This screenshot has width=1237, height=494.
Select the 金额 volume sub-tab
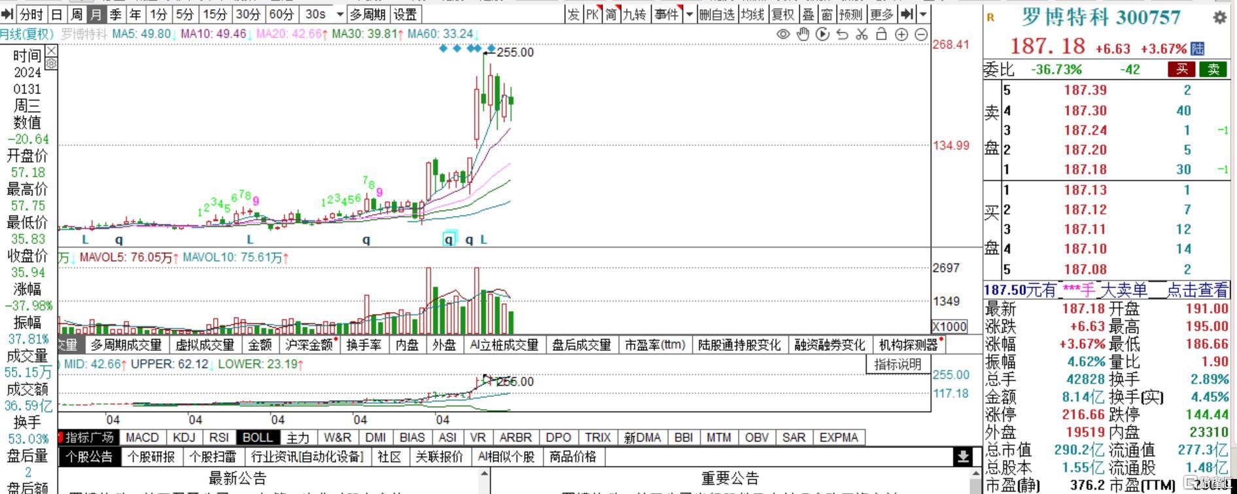click(259, 345)
